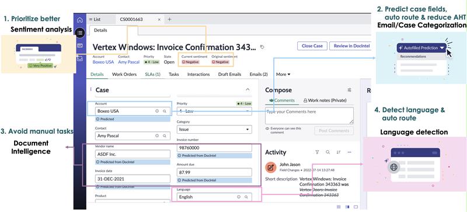
Task: Open the list menu icon in sidebar
Action: pyautogui.click(x=79, y=33)
